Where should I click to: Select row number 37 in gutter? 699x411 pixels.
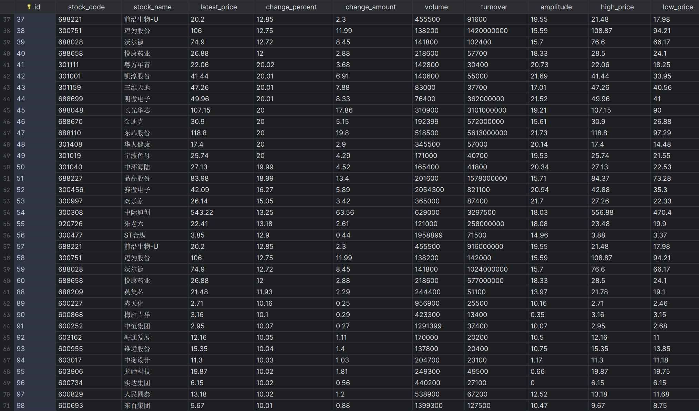7,20
